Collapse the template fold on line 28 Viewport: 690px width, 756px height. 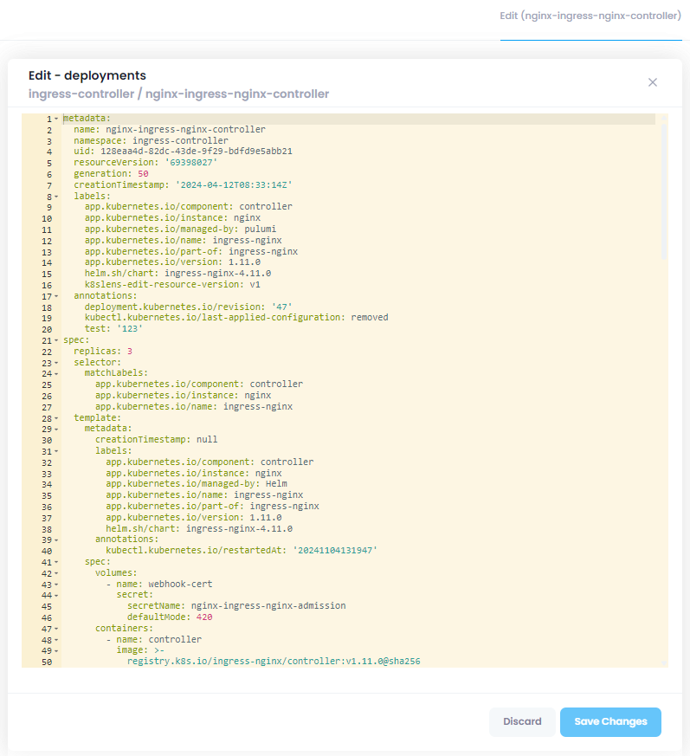click(x=56, y=418)
